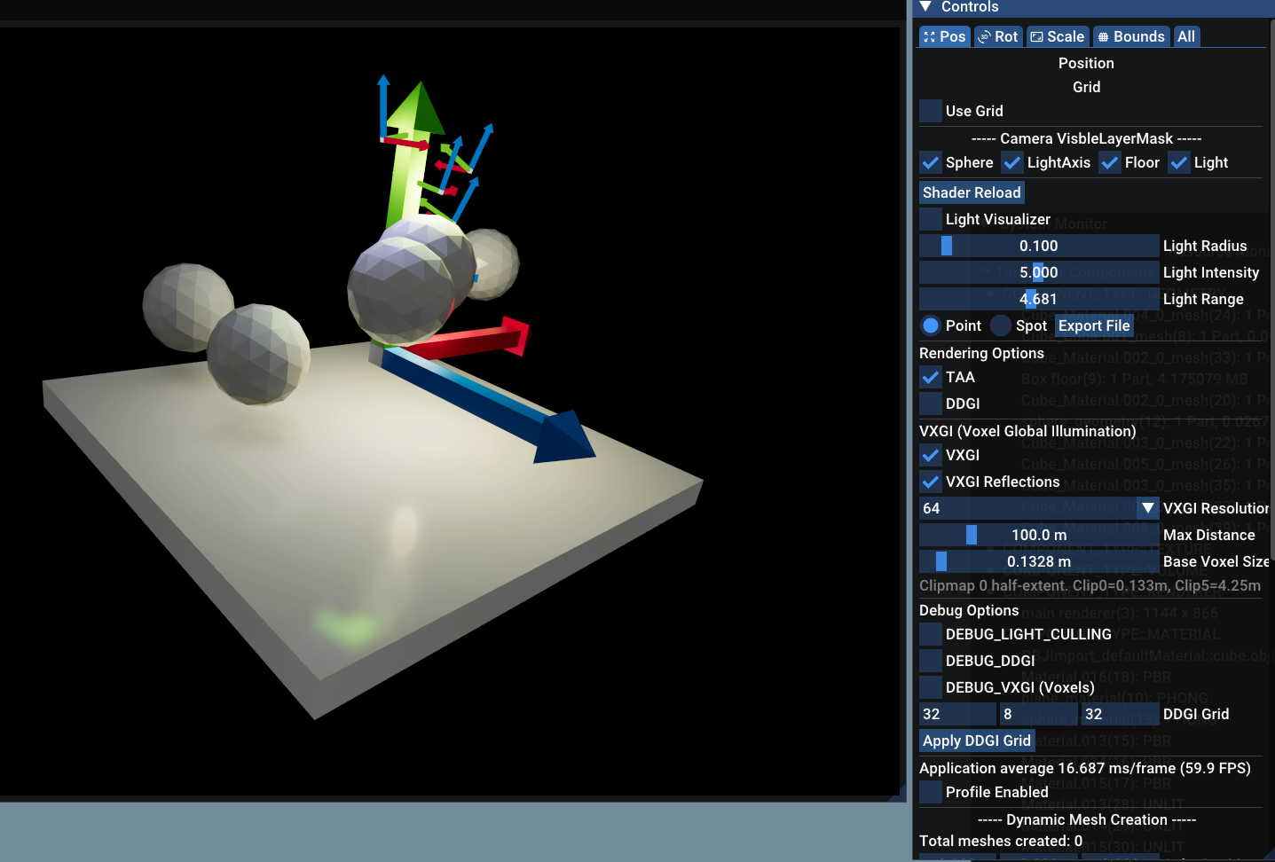1275x862 pixels.
Task: Select the Spot light radio button
Action: pyautogui.click(x=1001, y=325)
